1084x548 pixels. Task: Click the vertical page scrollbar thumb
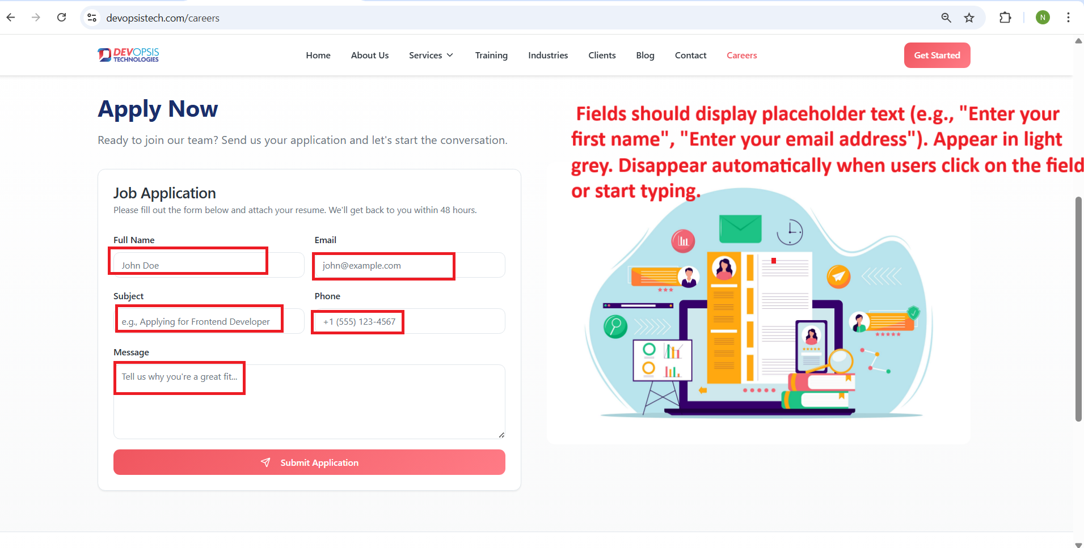[x=1078, y=309]
